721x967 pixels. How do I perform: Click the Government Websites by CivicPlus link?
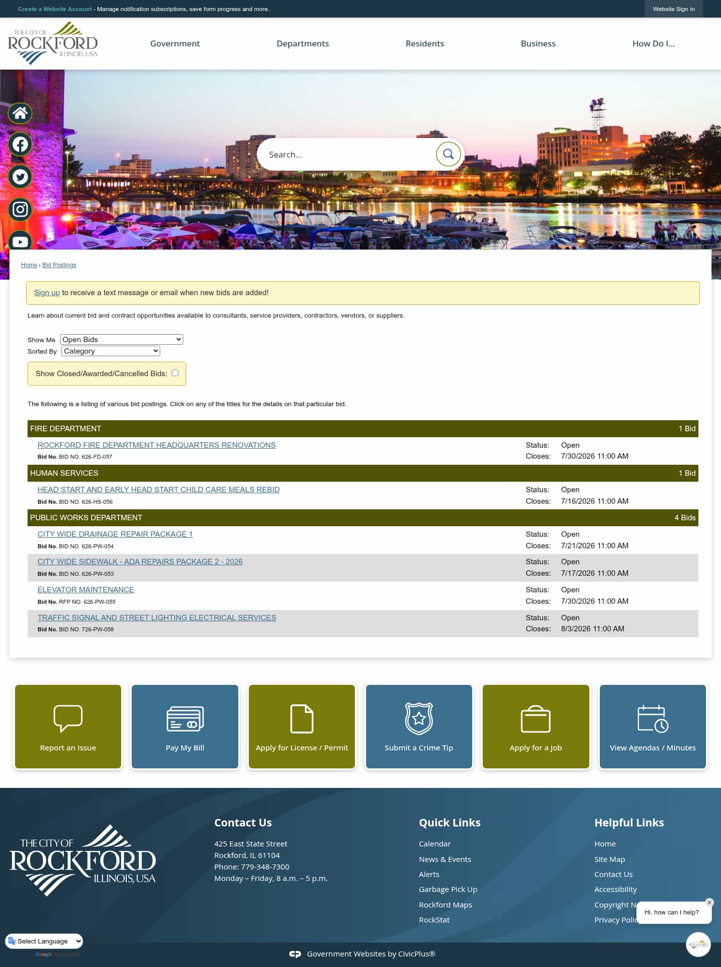tap(371, 954)
